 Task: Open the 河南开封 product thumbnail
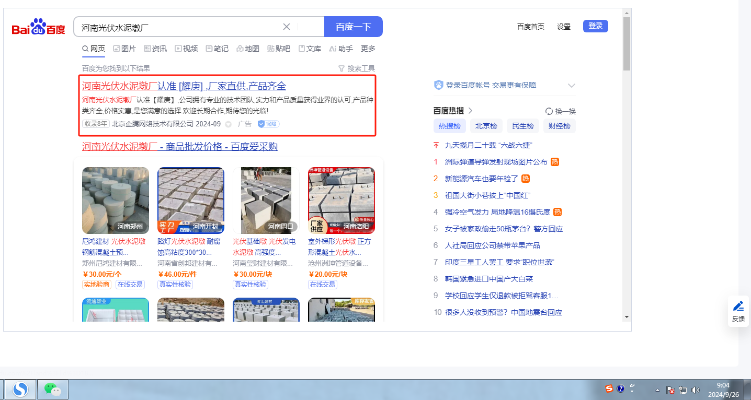[x=191, y=201]
